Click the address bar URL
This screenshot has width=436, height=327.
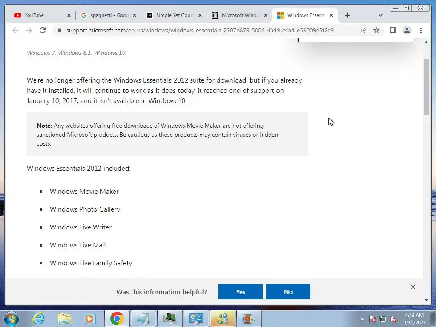[200, 30]
